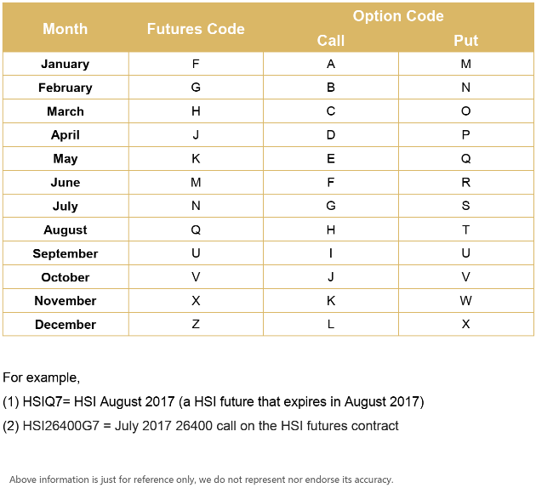Click the July row label
Viewport: 536px width, 488px height.
[x=66, y=207]
